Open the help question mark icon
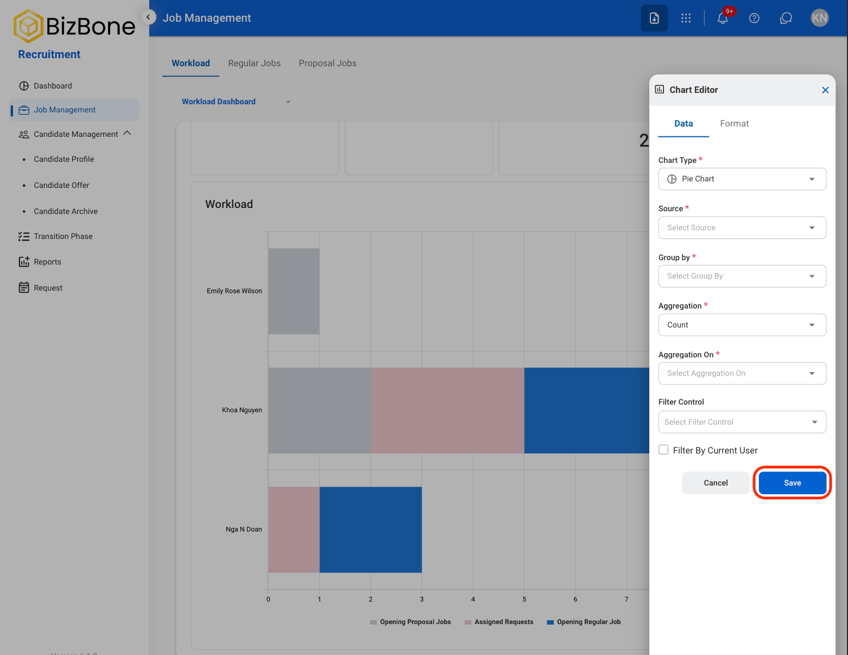848x655 pixels. tap(754, 18)
